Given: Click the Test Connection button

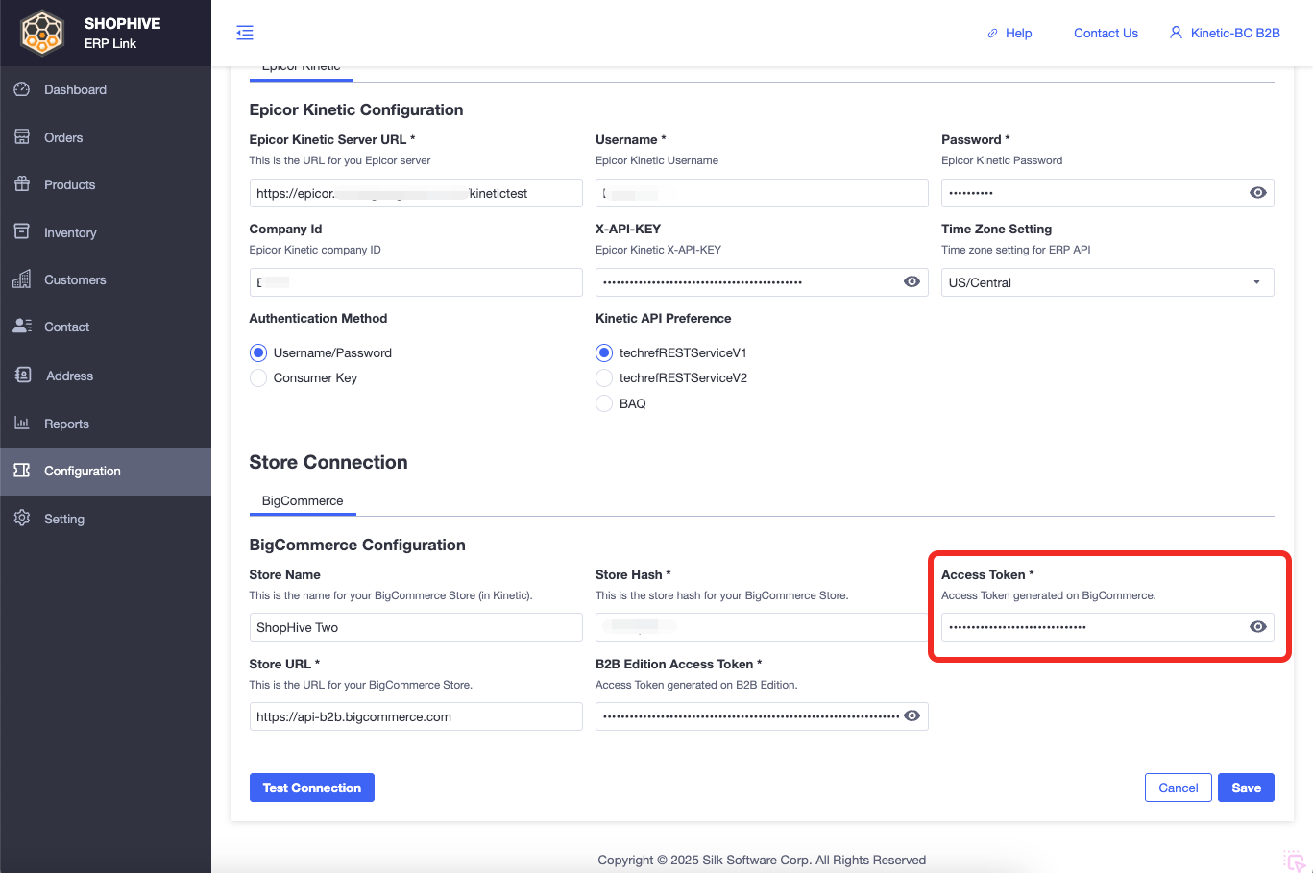Looking at the screenshot, I should (312, 788).
